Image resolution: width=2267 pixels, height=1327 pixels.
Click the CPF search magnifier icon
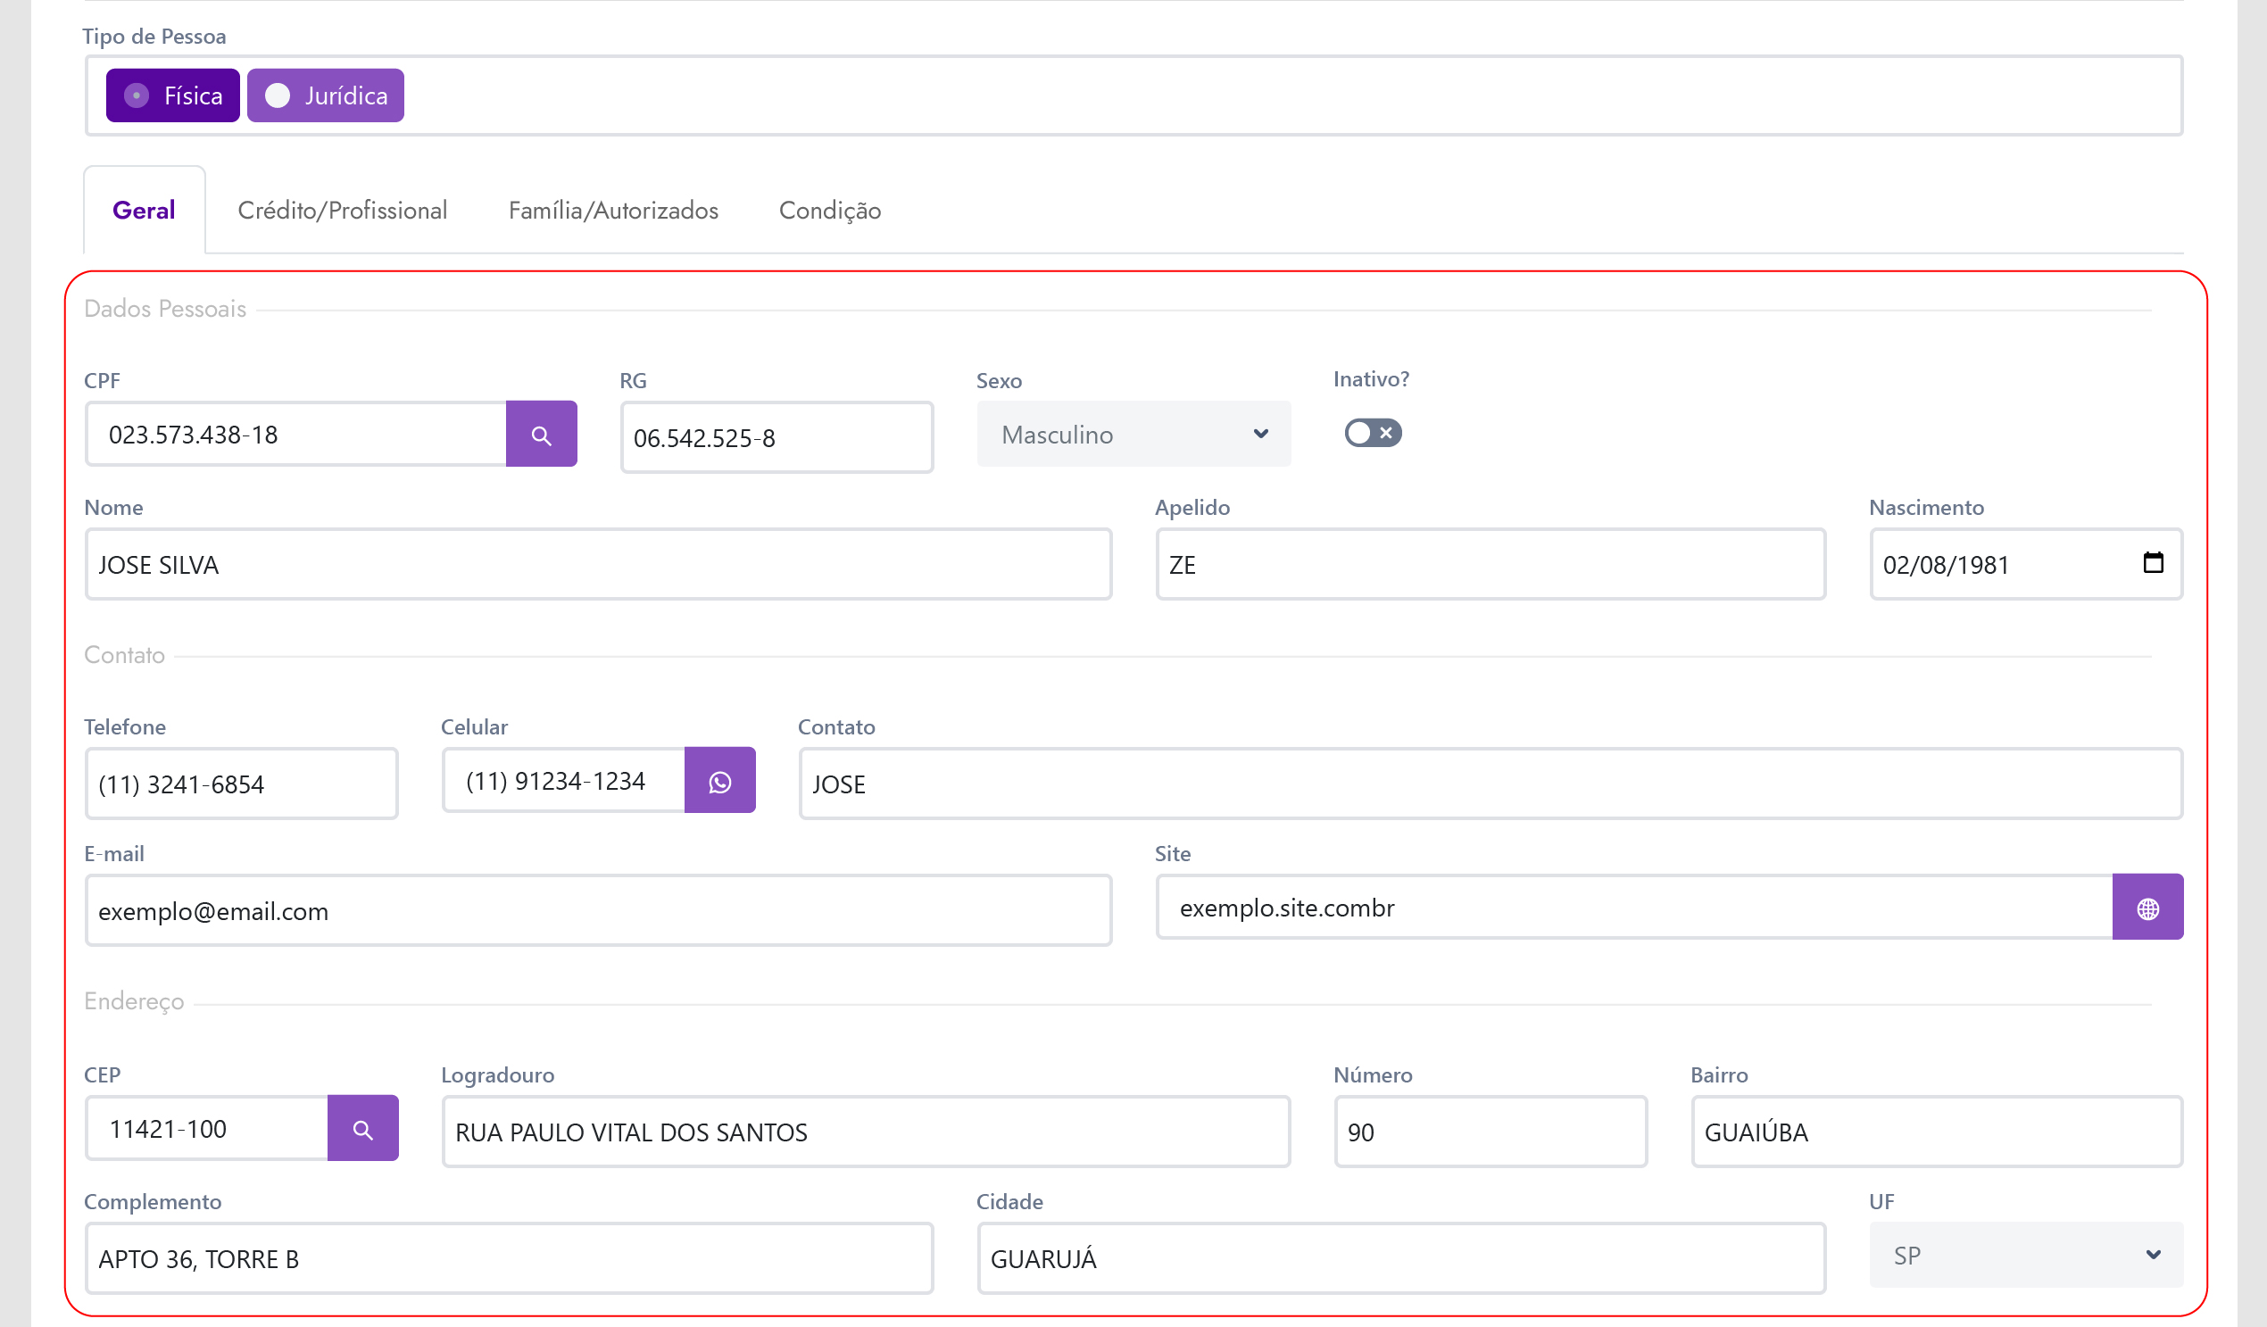541,435
